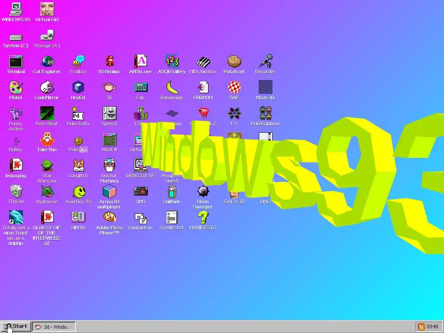
Task: Open the Take this icon
Action: [47, 139]
